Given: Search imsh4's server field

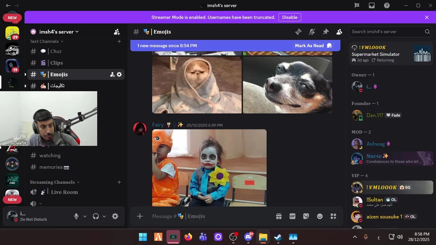Looking at the screenshot, I should 390,32.
